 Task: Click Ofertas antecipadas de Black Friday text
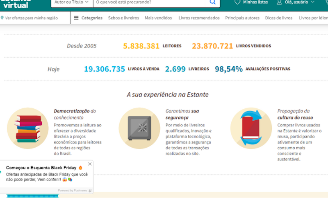point(47,177)
